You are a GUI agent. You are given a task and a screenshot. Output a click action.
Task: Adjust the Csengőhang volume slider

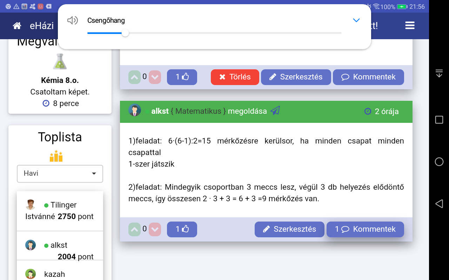point(125,33)
